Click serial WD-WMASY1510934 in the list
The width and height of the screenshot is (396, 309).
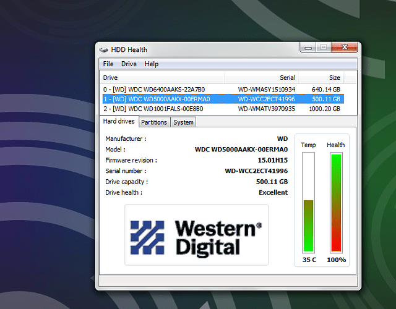coord(267,89)
